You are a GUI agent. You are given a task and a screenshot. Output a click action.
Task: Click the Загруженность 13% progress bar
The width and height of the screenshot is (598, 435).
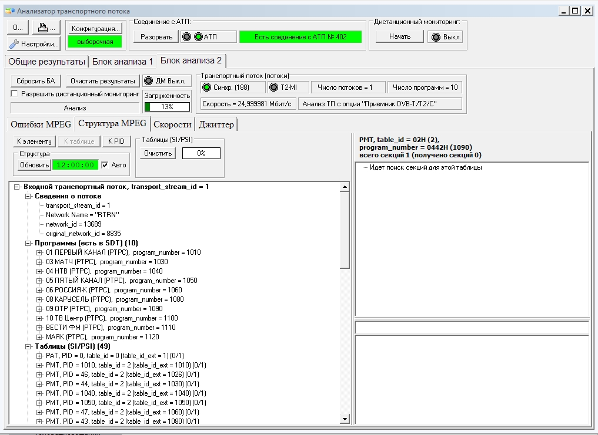(x=167, y=107)
